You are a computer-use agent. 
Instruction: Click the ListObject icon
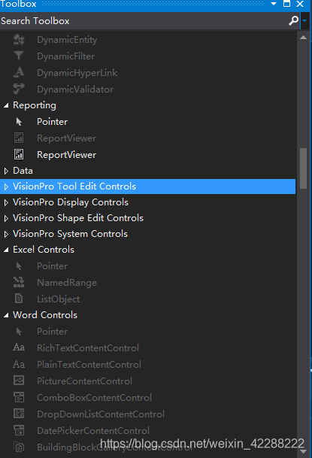(19, 299)
